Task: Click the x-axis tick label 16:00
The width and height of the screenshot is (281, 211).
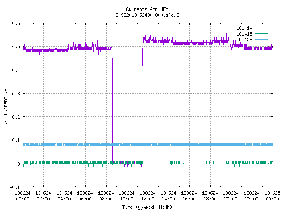Action: 189,199
